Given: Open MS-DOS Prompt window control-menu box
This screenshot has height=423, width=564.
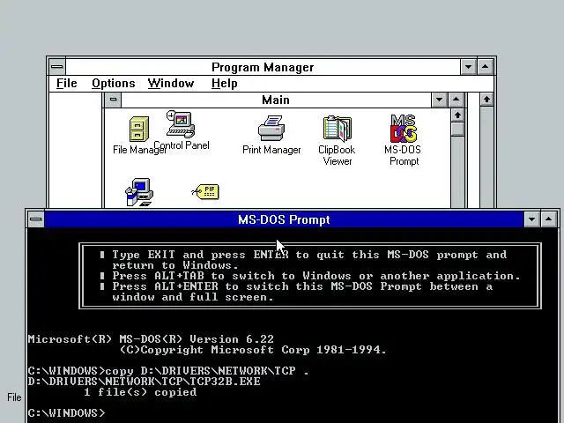Looking at the screenshot, I should click(x=35, y=219).
